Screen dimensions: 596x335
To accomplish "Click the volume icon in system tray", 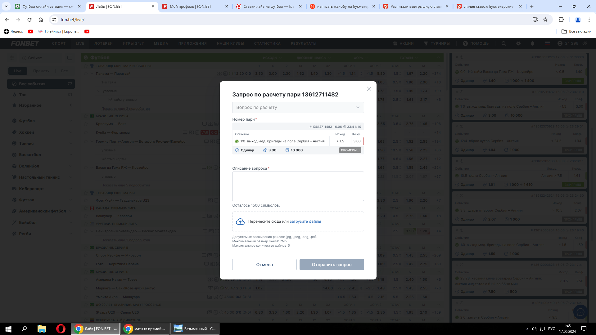I will tap(534, 328).
